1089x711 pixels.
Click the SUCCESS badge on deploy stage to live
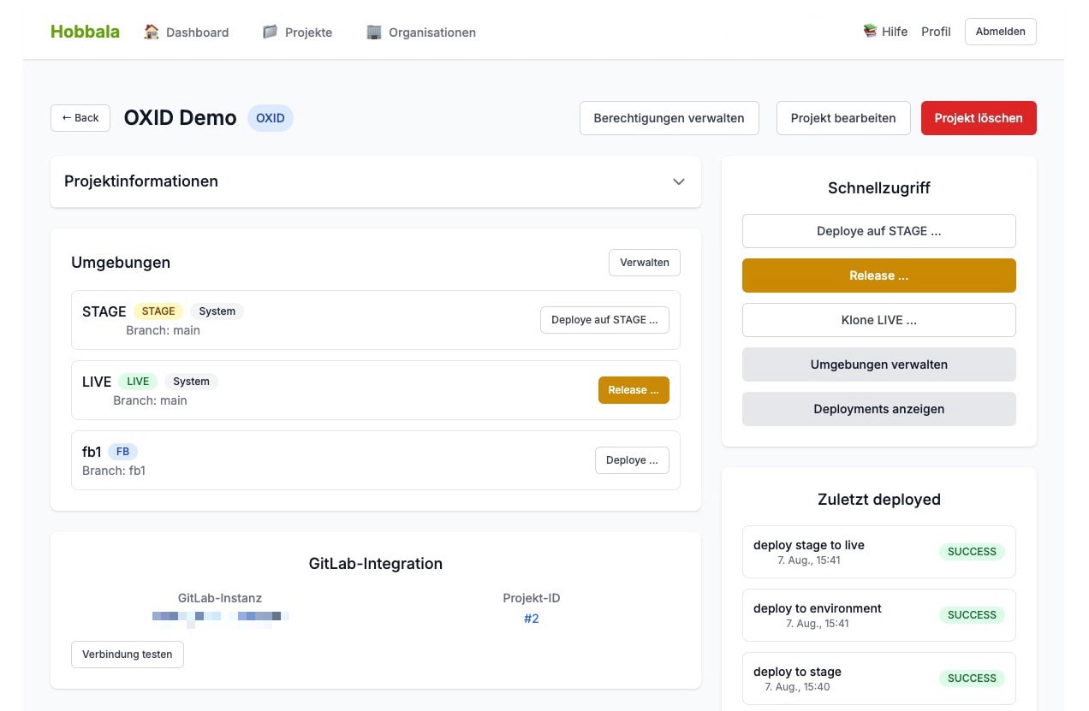[971, 552]
